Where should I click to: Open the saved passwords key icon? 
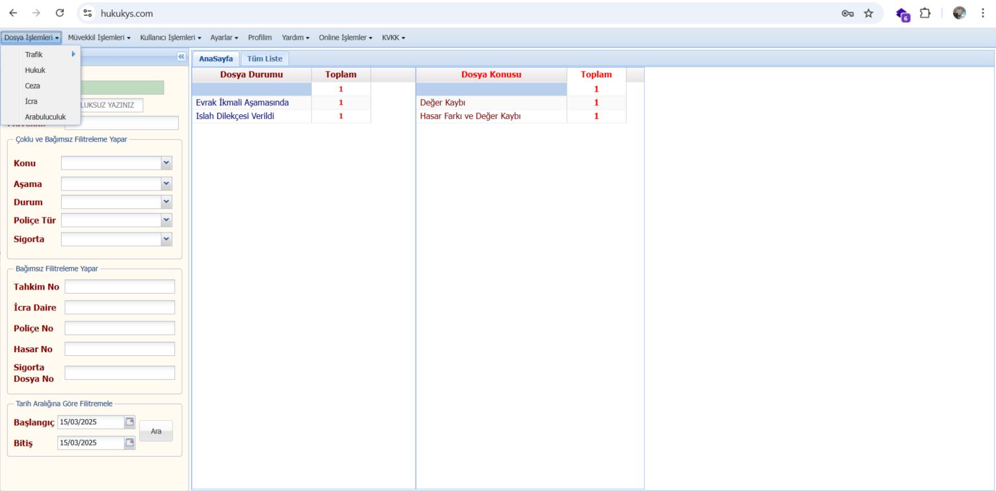(848, 13)
